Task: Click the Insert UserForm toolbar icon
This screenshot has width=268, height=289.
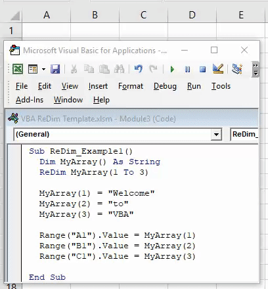Action: click(33, 69)
